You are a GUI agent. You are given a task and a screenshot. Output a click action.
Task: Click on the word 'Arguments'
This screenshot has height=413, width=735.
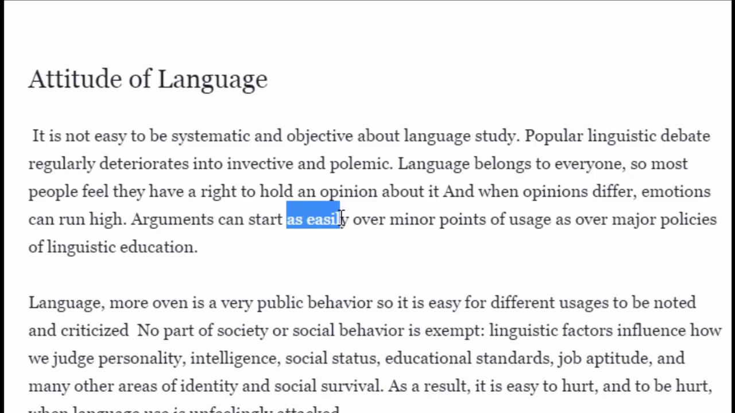tap(172, 219)
